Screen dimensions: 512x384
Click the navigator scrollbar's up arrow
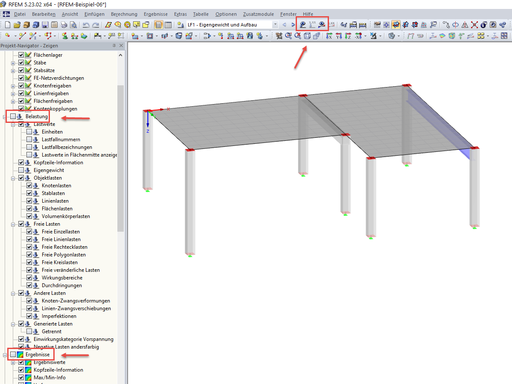pos(121,55)
